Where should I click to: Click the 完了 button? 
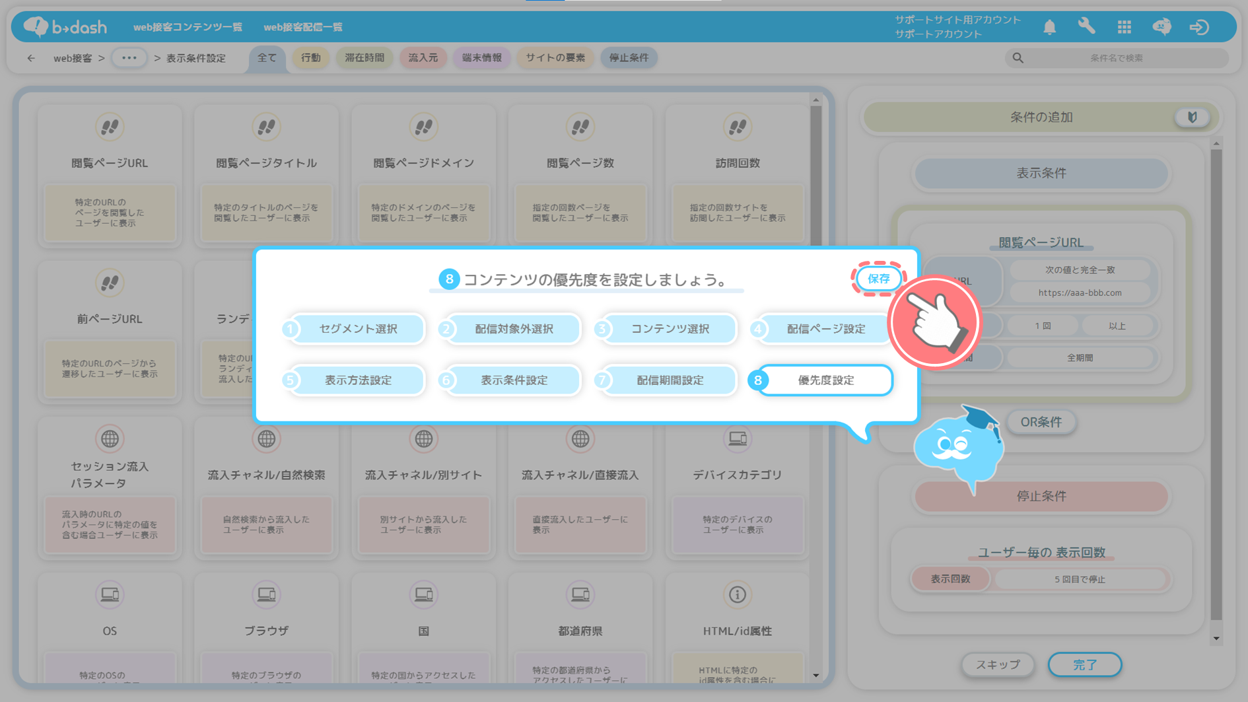1085,664
